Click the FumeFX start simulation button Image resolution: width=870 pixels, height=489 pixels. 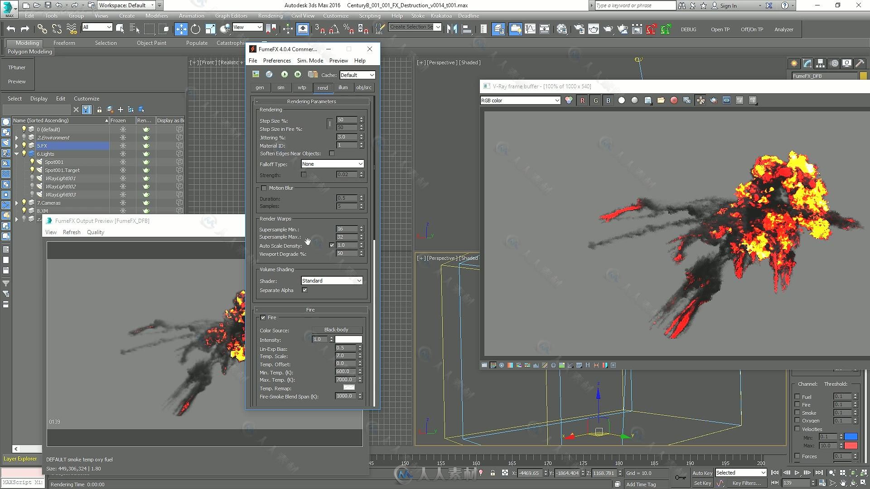click(284, 74)
